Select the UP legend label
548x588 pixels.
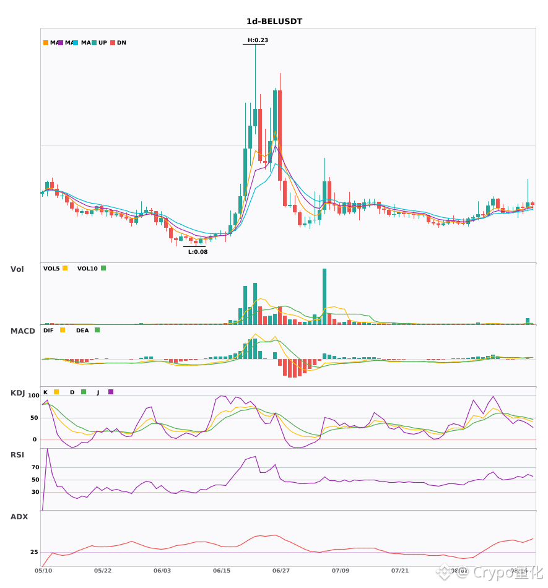pos(102,43)
